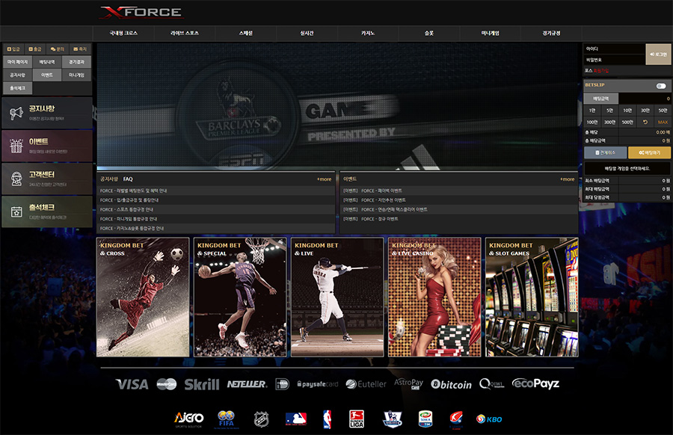
Task: Click the 전체취소 cancel-all button
Action: 605,152
